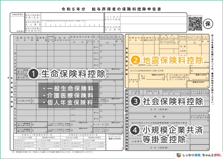This screenshot has width=223, height=159.
Task: Click 保険会社等の名称 header in orange earthquake section
Action: click(x=136, y=39)
